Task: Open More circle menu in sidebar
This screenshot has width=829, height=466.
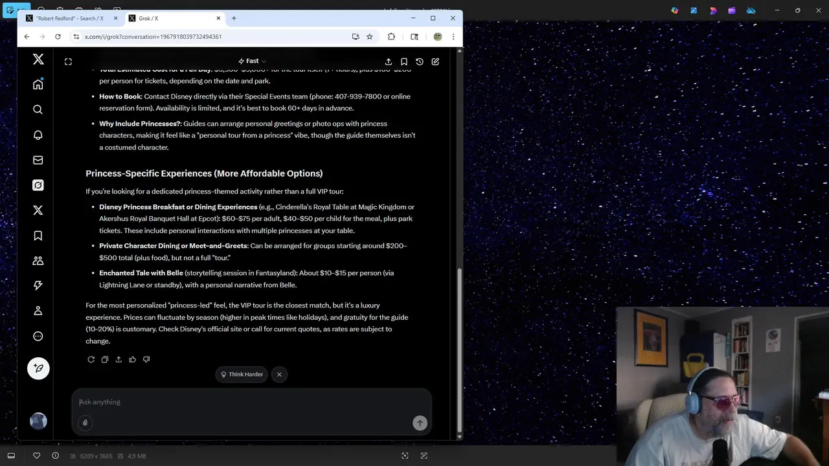Action: pos(38,336)
